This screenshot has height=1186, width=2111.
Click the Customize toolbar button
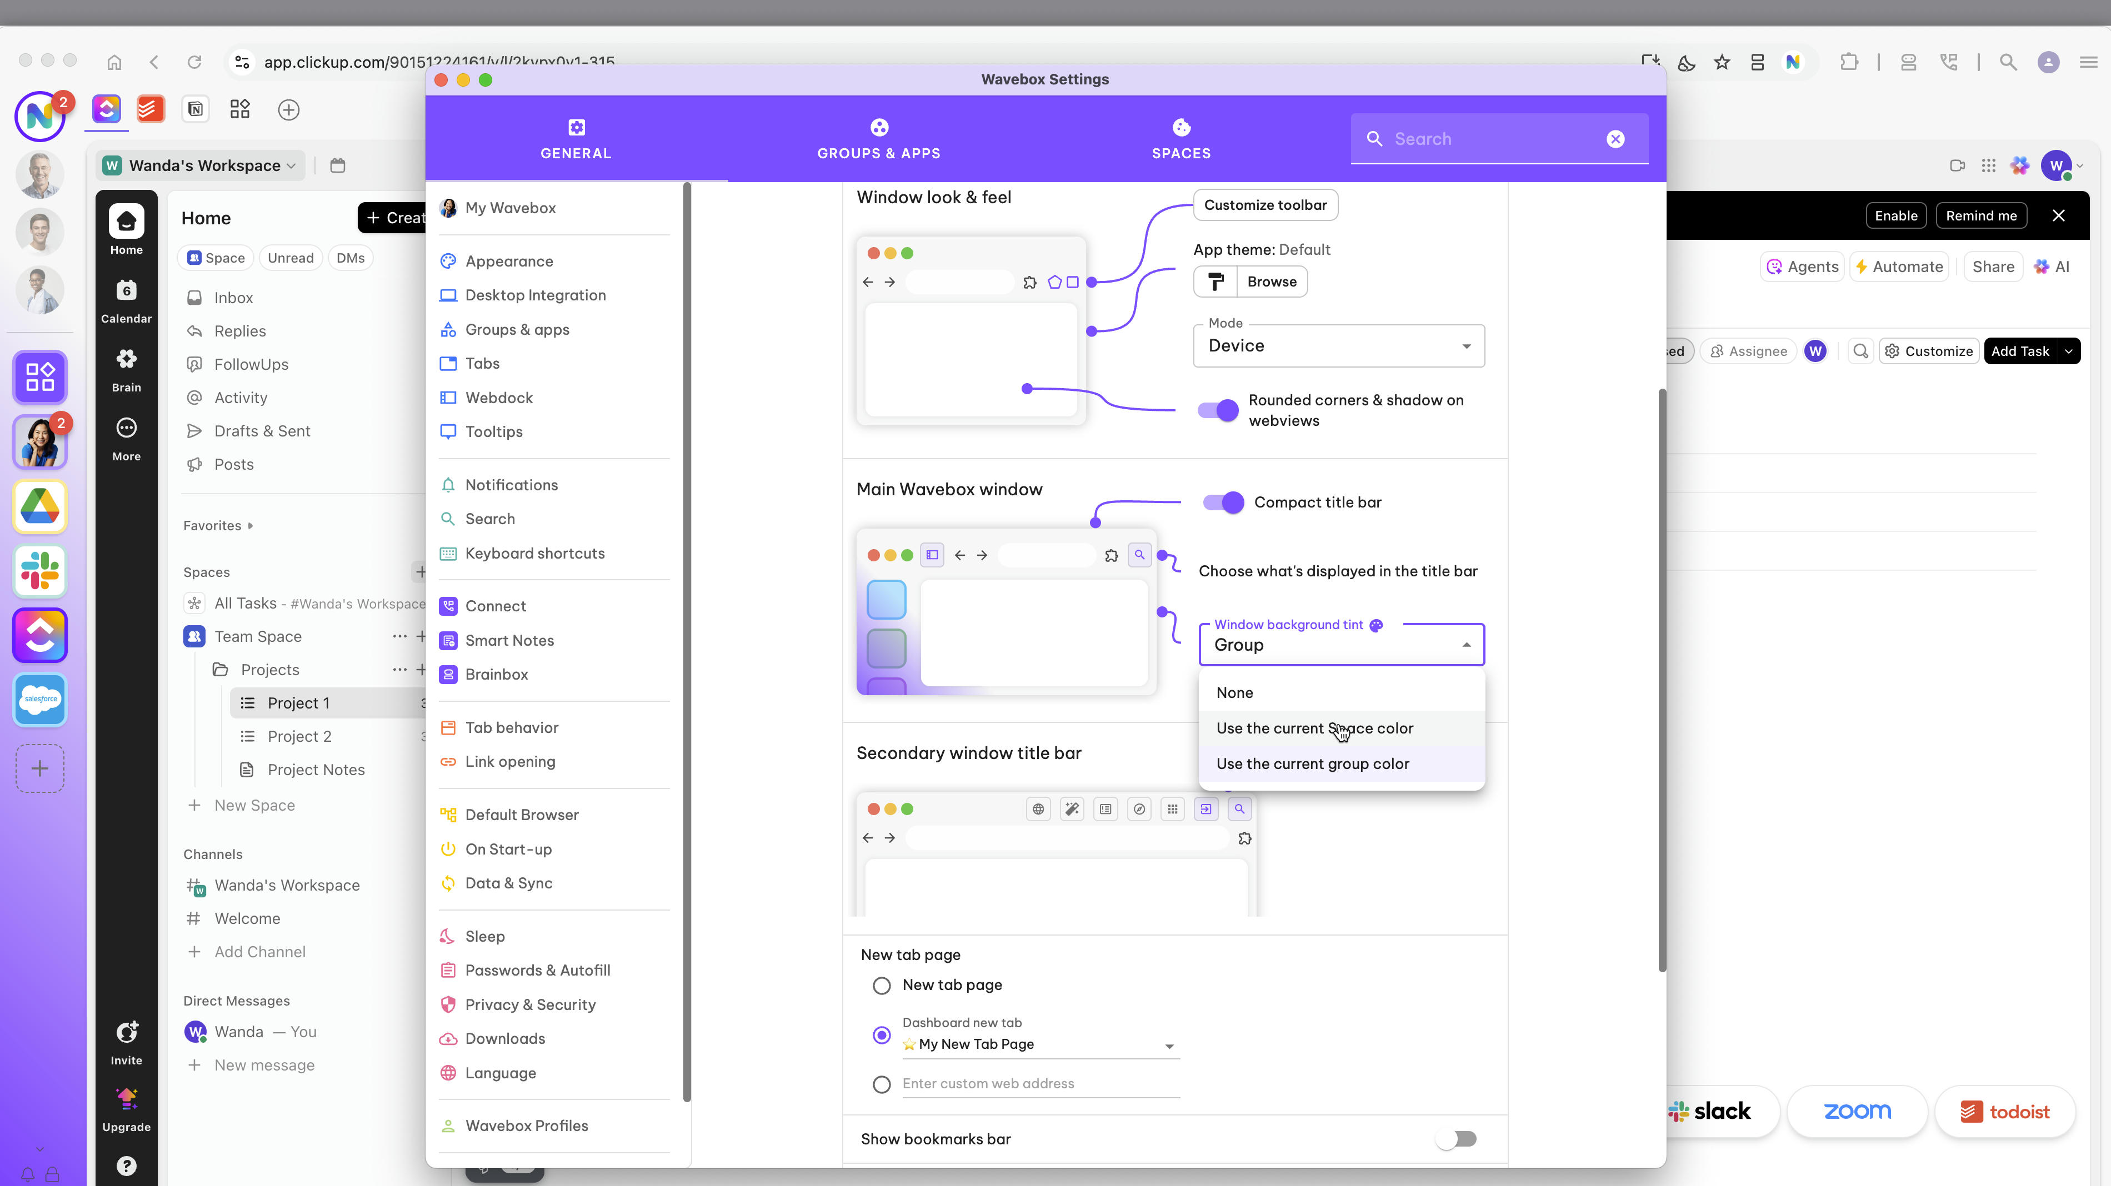1265,205
